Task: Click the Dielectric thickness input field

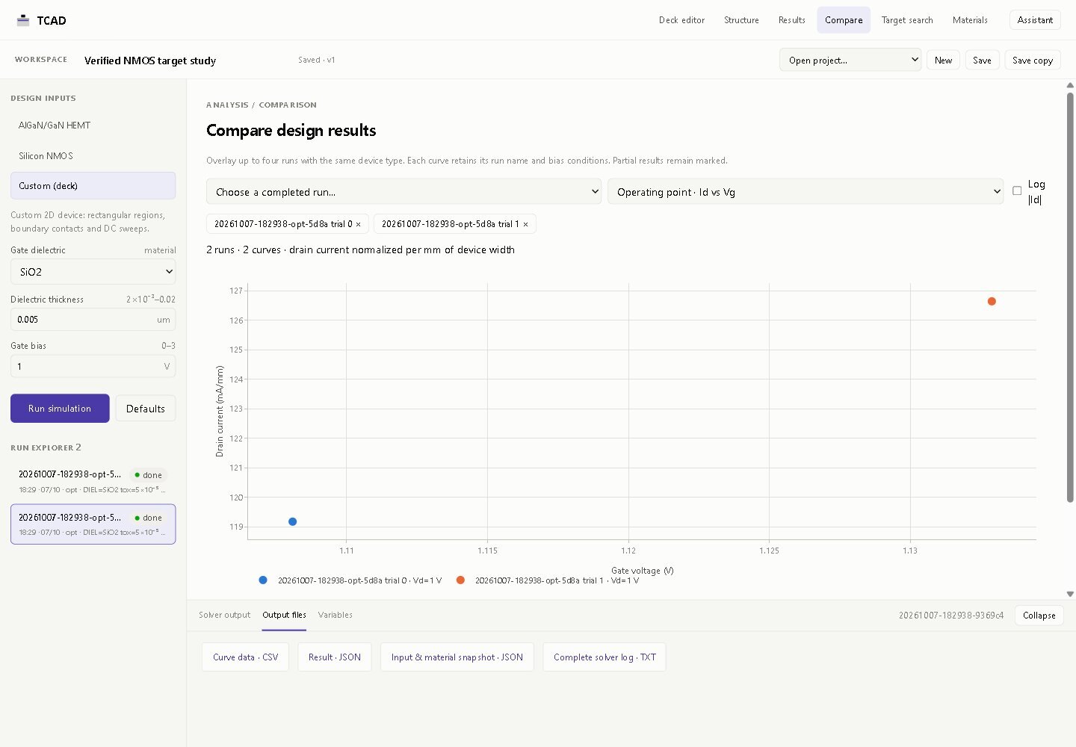Action: point(93,320)
